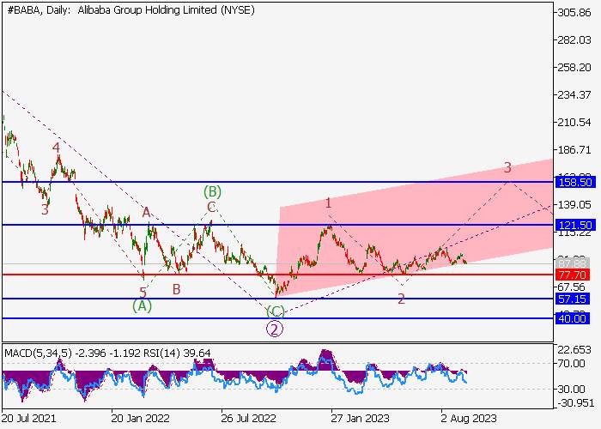The height and width of the screenshot is (429, 601).
Task: Click the green (A) wave label
Action: (143, 306)
